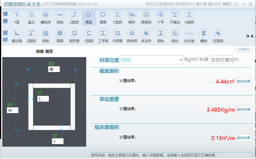The width and height of the screenshot is (256, 159).
Task: Click the 型材 category label
Action: [5, 36]
